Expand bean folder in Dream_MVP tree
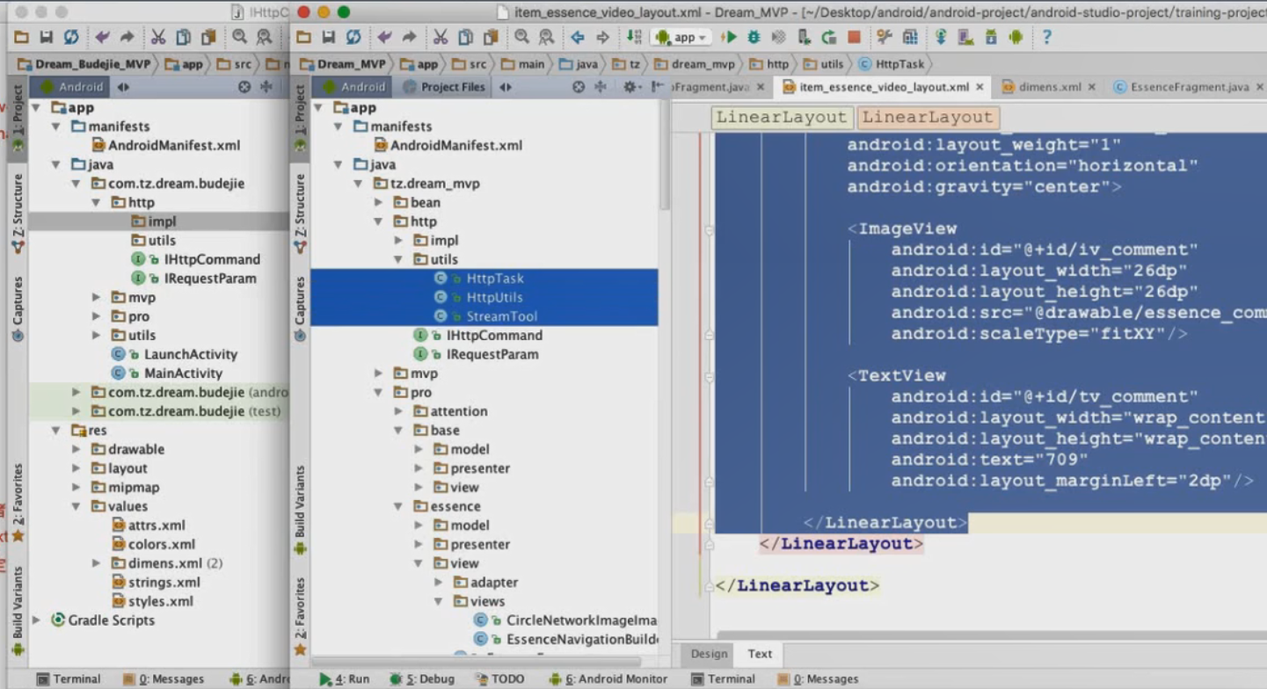 [378, 202]
